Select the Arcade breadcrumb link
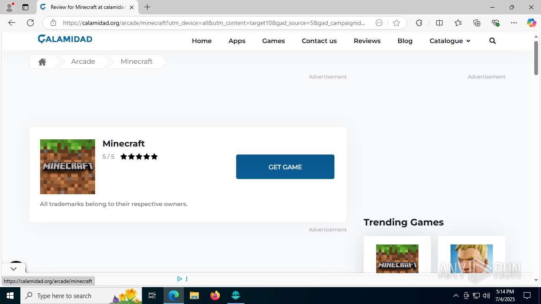The image size is (541, 304). (x=83, y=62)
